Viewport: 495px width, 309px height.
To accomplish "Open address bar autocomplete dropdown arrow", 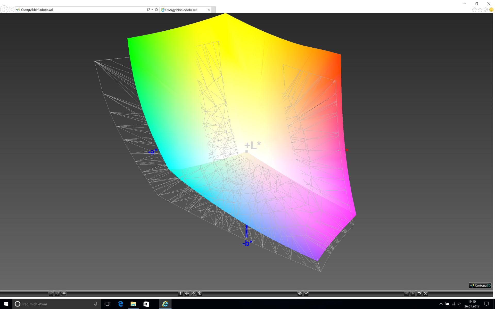I will pos(152,10).
